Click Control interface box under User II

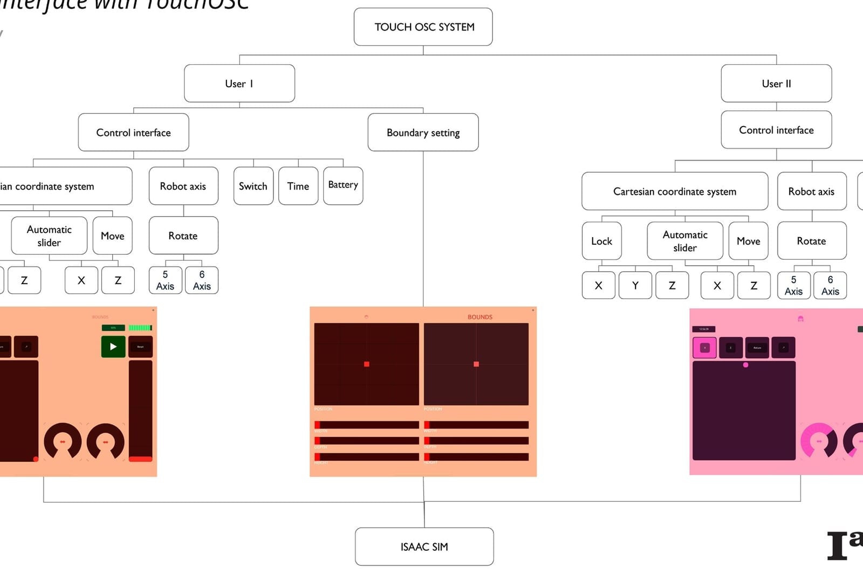pos(776,130)
